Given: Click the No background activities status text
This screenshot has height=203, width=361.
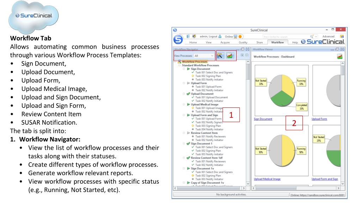Looking at the screenshot, I should point(231,195).
